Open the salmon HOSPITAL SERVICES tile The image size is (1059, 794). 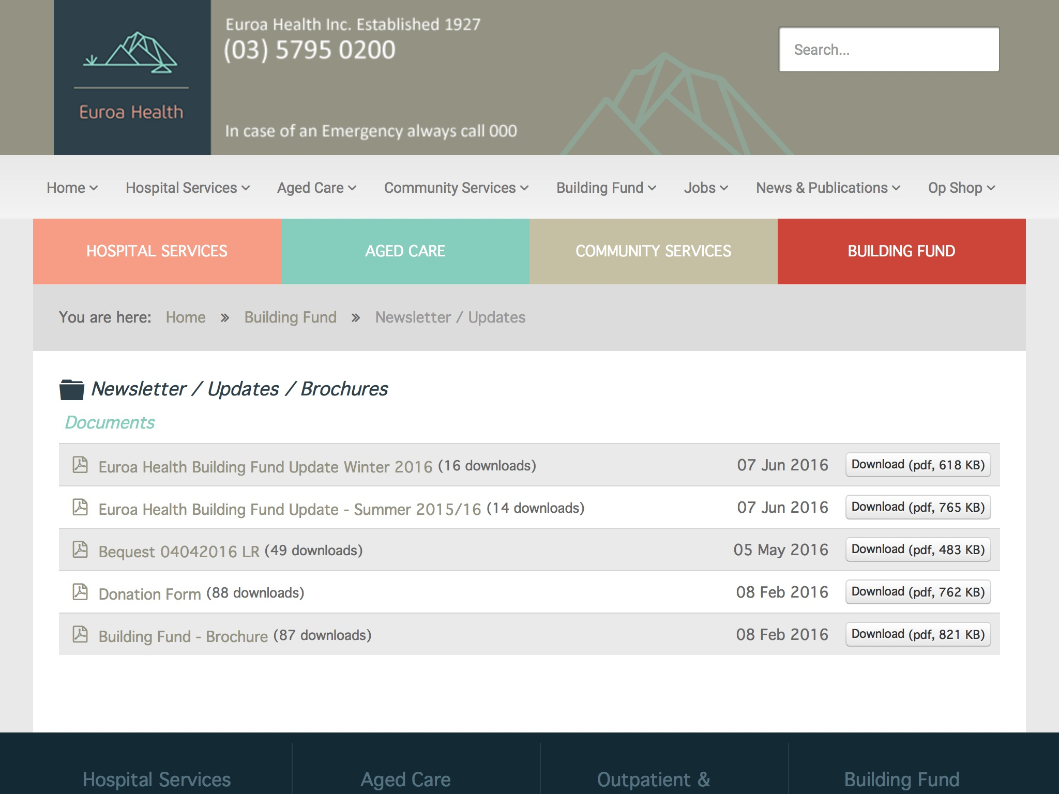point(157,251)
